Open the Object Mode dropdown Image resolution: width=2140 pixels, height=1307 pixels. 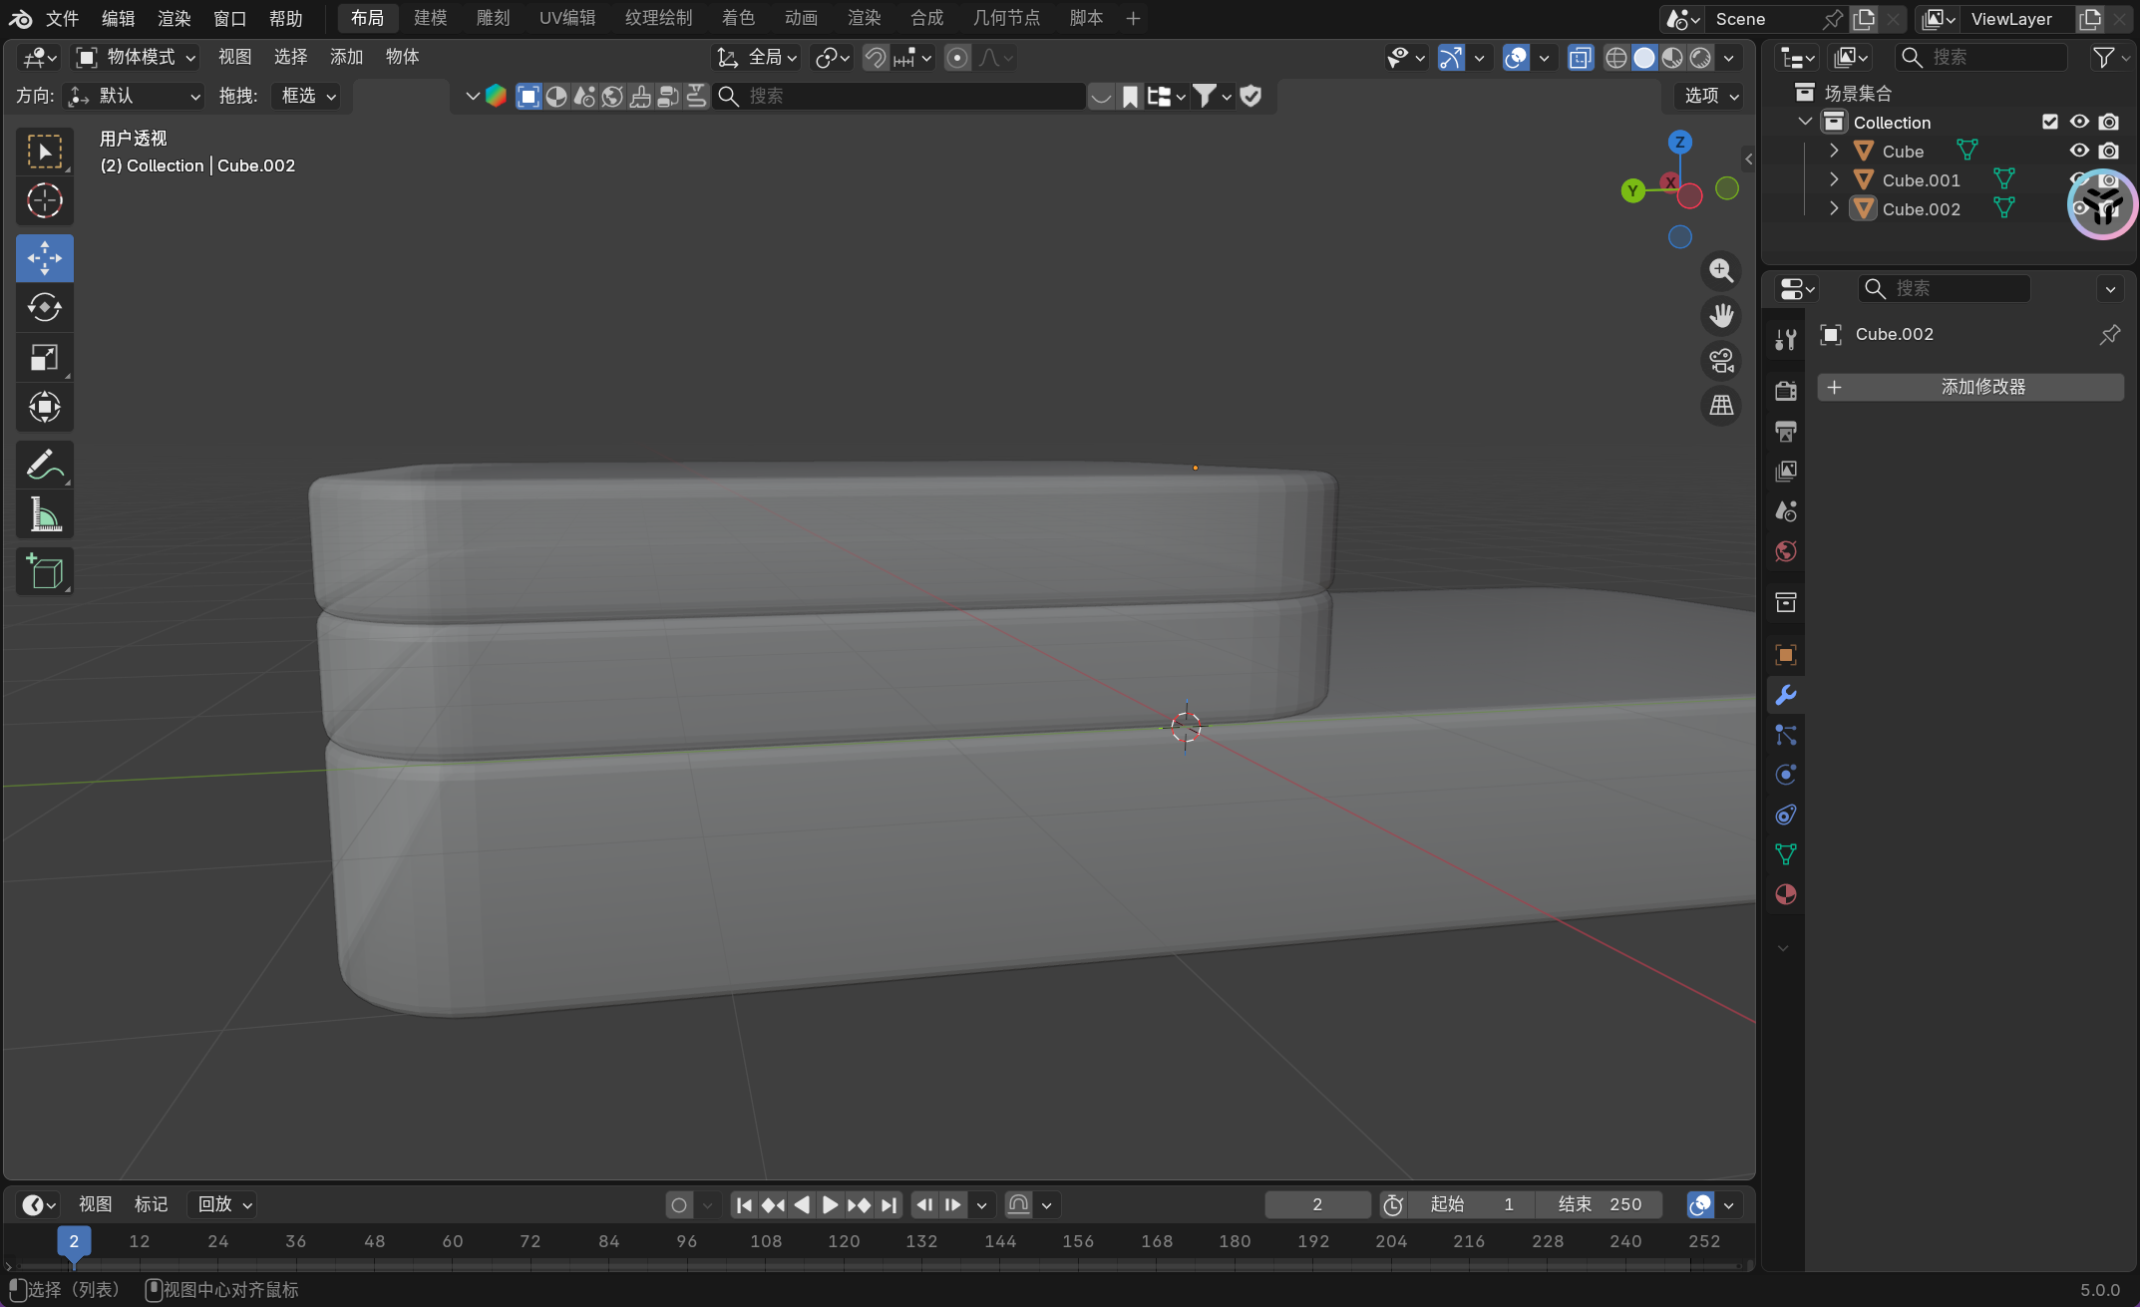[137, 57]
